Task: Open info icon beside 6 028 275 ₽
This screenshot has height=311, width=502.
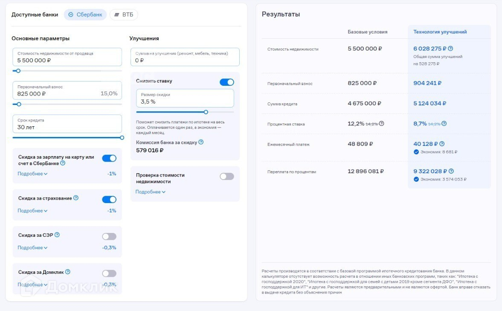Action: [x=450, y=49]
